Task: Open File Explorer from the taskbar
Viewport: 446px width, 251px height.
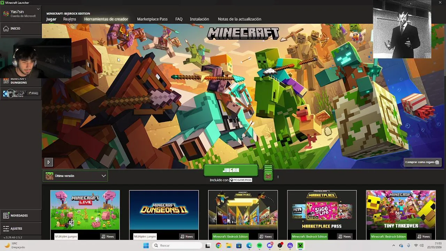Action: 229,245
